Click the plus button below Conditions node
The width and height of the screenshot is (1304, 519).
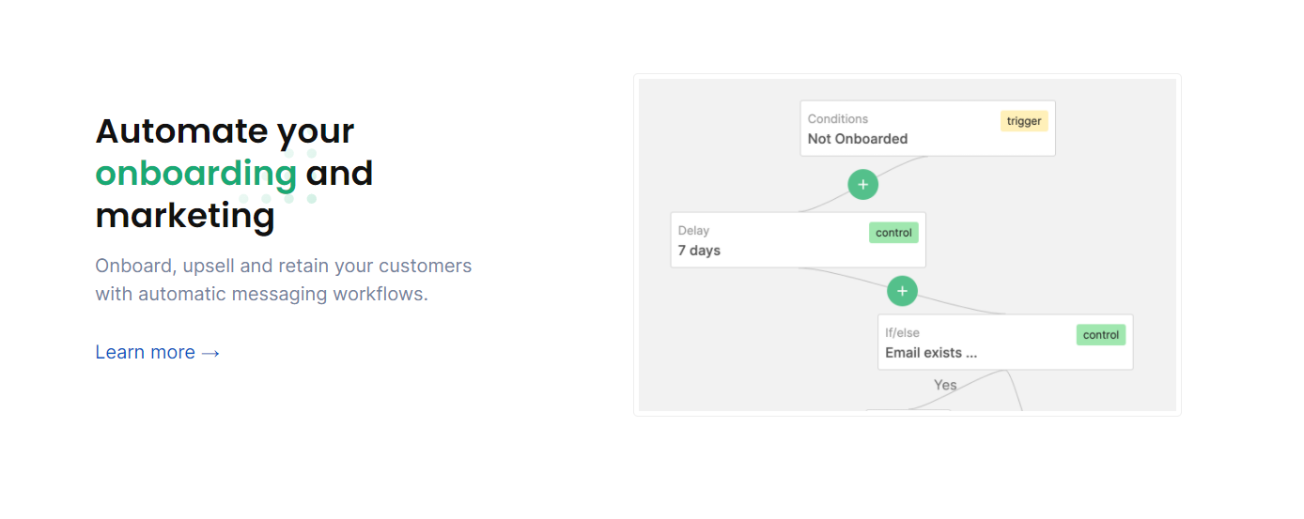862,184
